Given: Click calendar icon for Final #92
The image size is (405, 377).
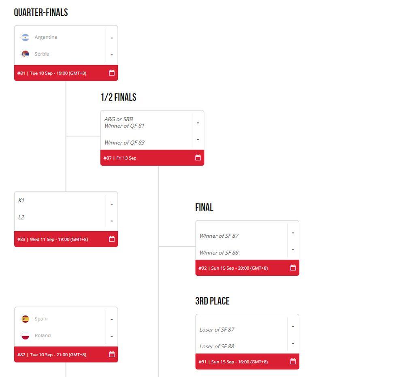Looking at the screenshot, I should click(x=293, y=268).
